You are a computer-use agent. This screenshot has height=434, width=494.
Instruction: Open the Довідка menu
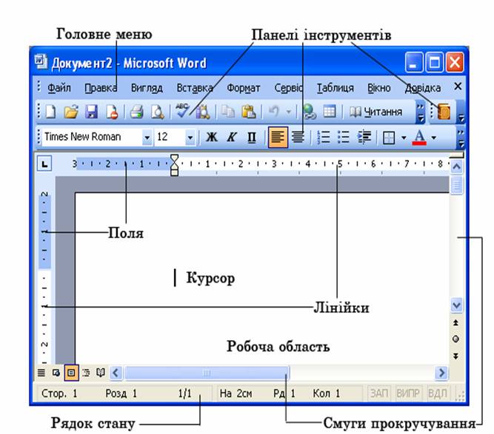pyautogui.click(x=422, y=88)
